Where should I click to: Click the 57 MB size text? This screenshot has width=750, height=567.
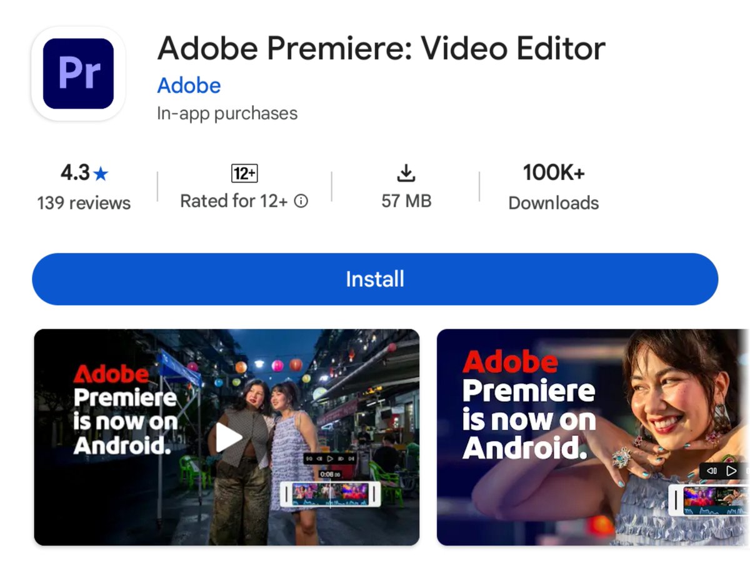(x=406, y=201)
